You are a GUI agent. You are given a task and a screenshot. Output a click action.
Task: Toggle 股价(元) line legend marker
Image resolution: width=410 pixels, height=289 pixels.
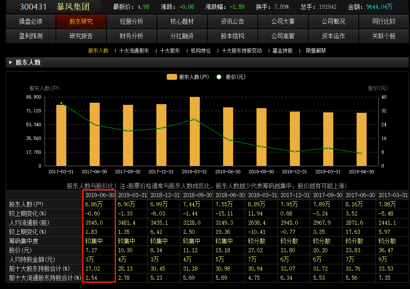point(218,77)
